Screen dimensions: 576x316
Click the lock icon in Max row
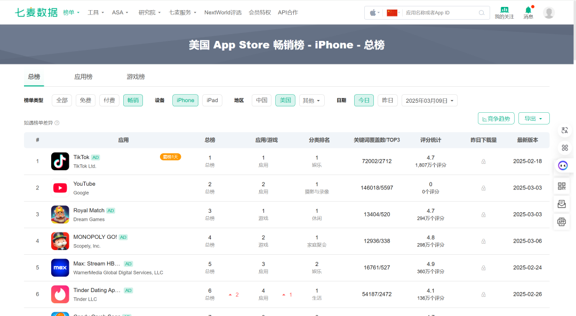tap(483, 268)
